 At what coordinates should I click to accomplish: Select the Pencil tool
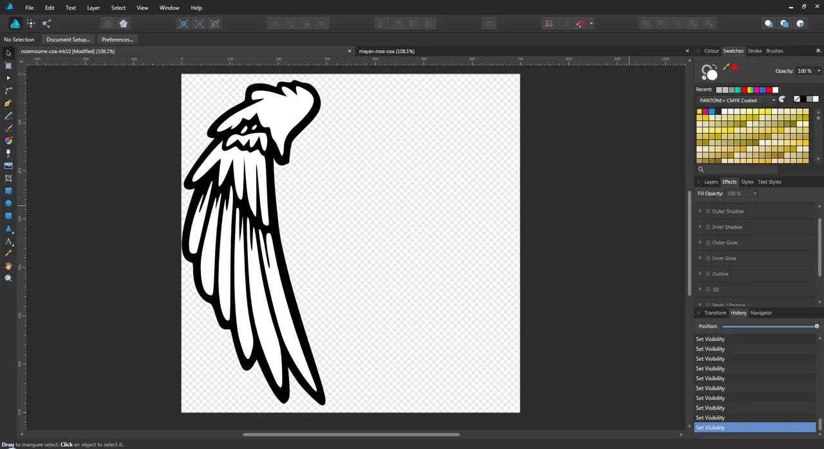[8, 116]
